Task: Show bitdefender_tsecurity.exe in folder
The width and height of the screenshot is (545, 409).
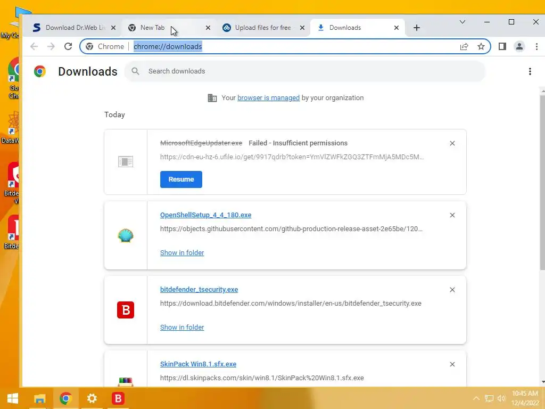Action: click(x=182, y=328)
